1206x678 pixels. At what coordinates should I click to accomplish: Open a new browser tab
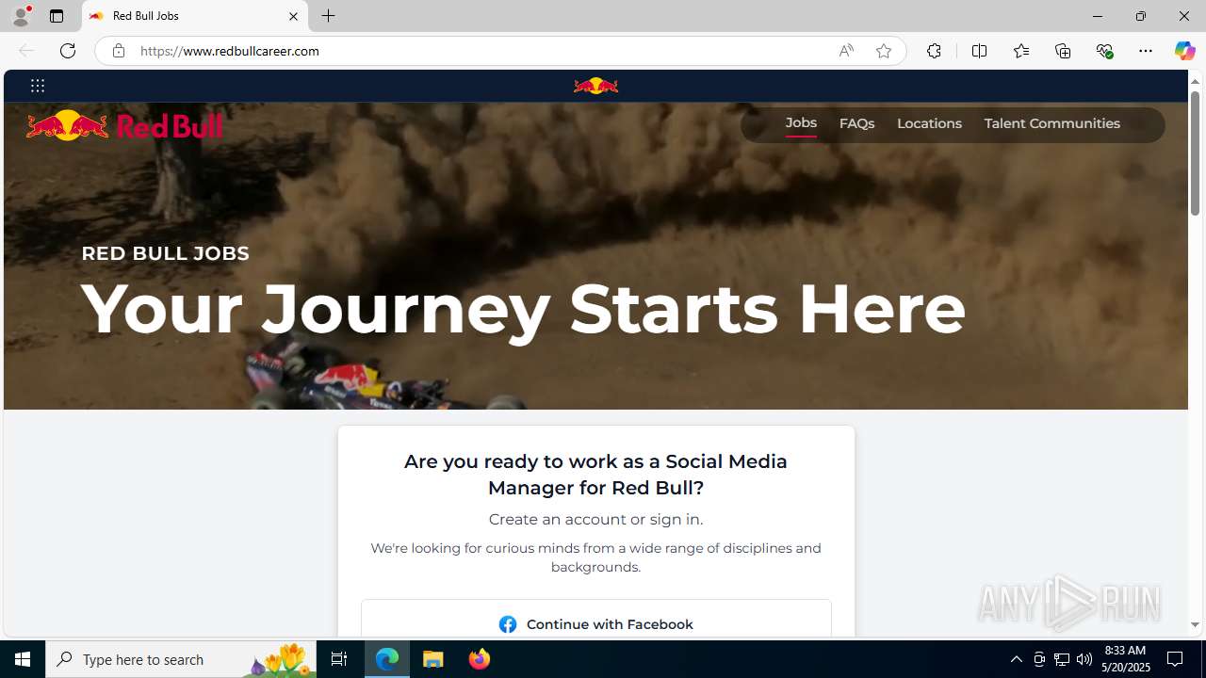click(x=328, y=16)
